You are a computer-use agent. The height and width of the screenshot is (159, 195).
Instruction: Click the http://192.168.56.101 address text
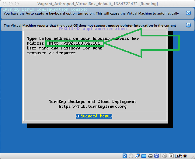tap(74, 43)
